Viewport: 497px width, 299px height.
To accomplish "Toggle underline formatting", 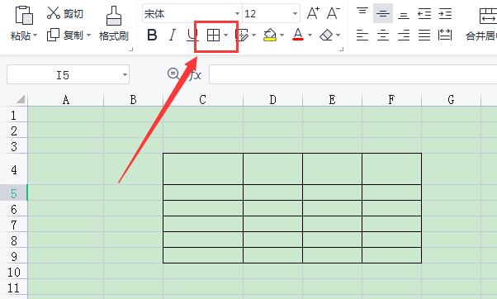I will coord(192,36).
